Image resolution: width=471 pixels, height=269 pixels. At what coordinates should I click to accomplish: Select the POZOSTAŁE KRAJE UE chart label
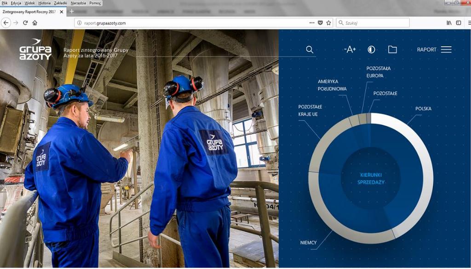[310, 110]
